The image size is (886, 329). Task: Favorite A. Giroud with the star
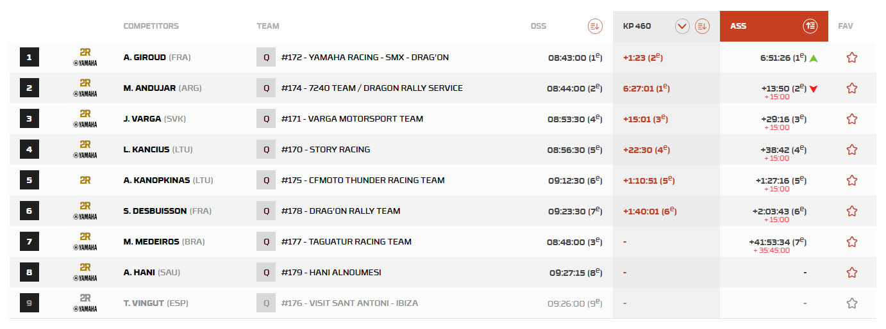click(x=851, y=58)
